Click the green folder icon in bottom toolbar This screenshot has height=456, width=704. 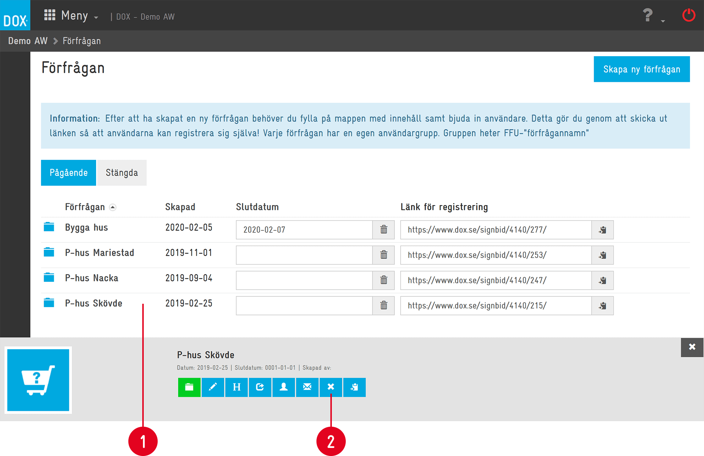[x=189, y=387]
